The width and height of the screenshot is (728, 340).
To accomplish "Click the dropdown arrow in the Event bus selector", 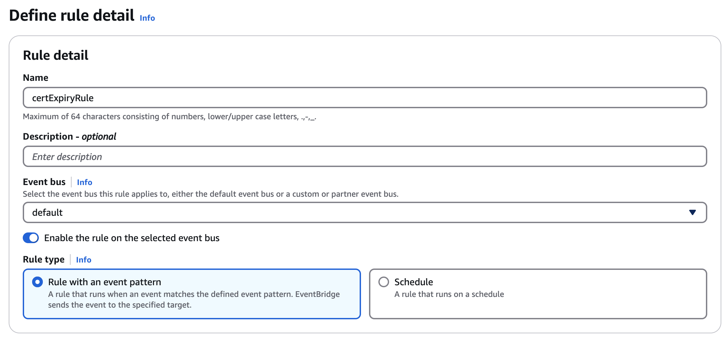I will tap(693, 212).
